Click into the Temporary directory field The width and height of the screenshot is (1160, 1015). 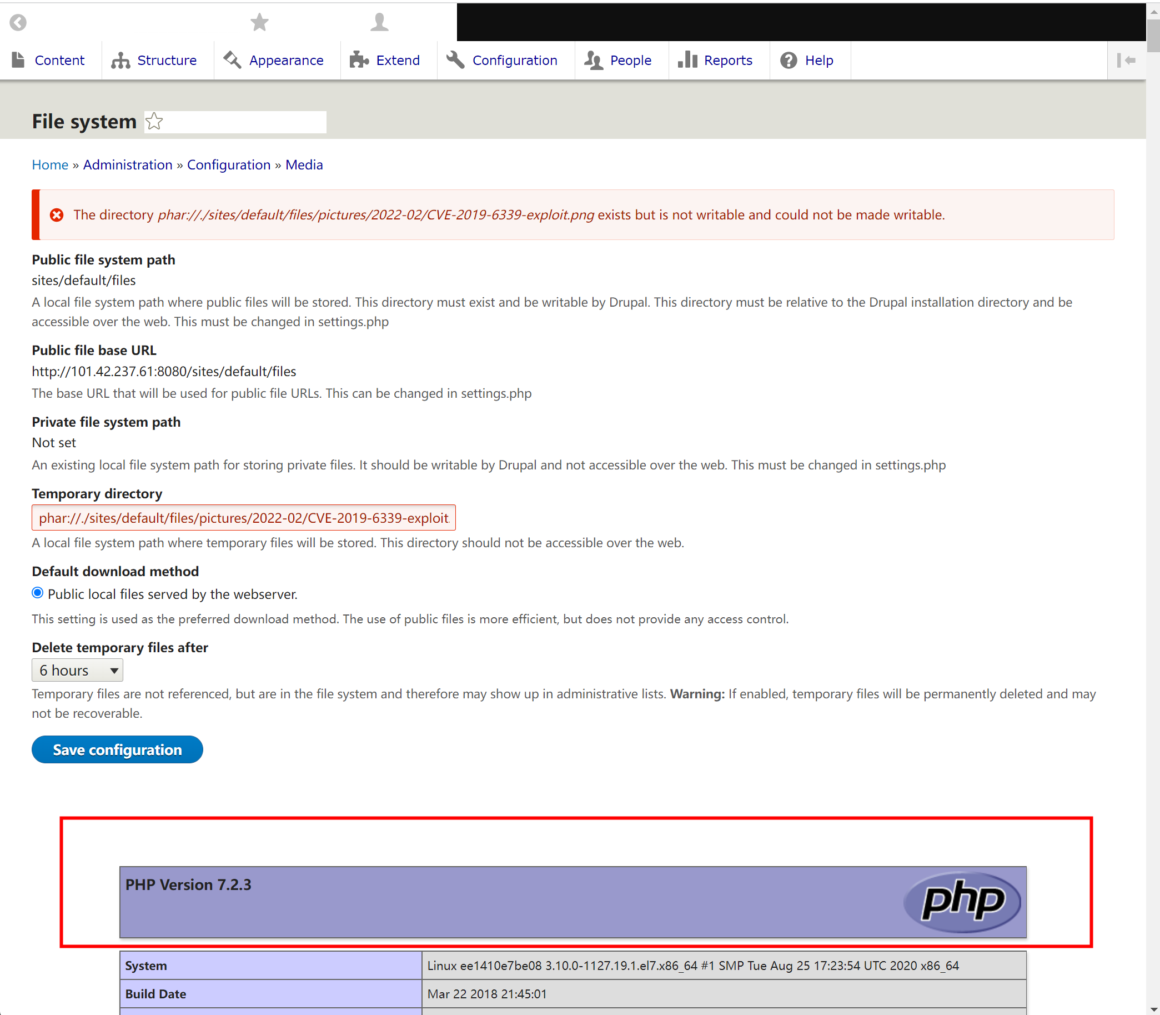pyautogui.click(x=243, y=518)
